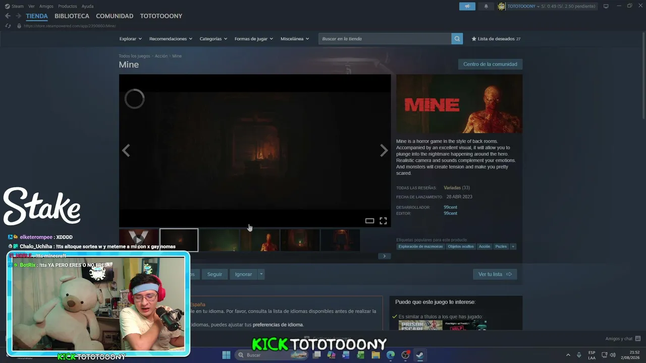
Task: Open the Ayuda menu
Action: 87,6
